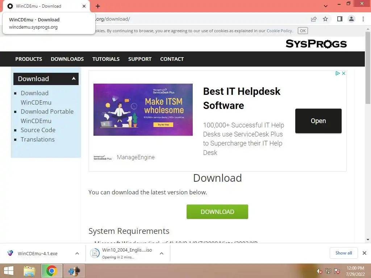The width and height of the screenshot is (371, 278).
Task: Open SUPPORT menu
Action: click(139, 59)
